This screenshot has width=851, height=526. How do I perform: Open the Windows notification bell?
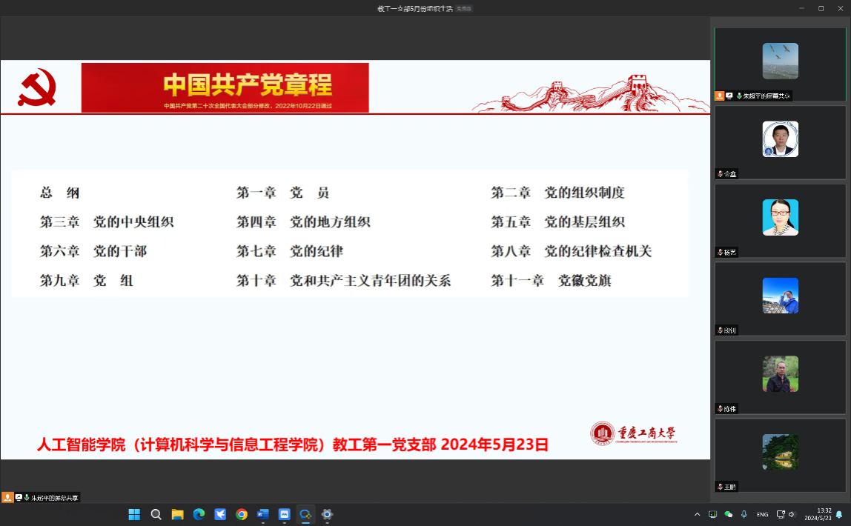(839, 514)
